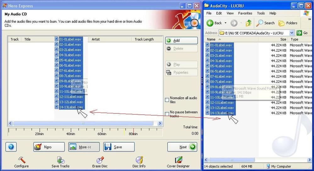Open the Favorites menu in Explorer window

click(x=245, y=13)
